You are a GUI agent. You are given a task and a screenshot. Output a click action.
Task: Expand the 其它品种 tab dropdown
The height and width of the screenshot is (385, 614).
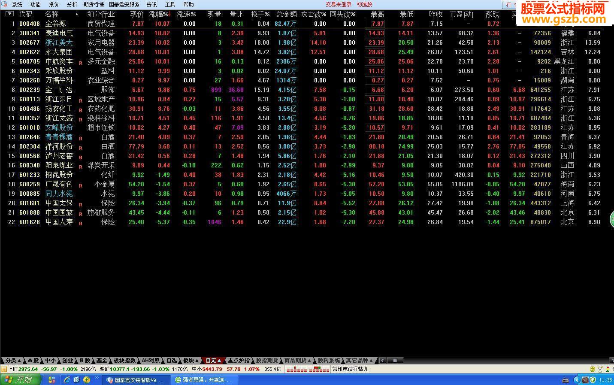tap(360, 361)
